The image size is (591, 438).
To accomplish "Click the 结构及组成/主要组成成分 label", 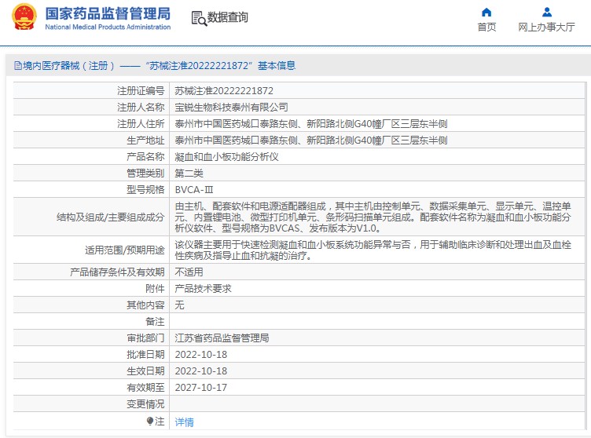I will coord(111,217).
